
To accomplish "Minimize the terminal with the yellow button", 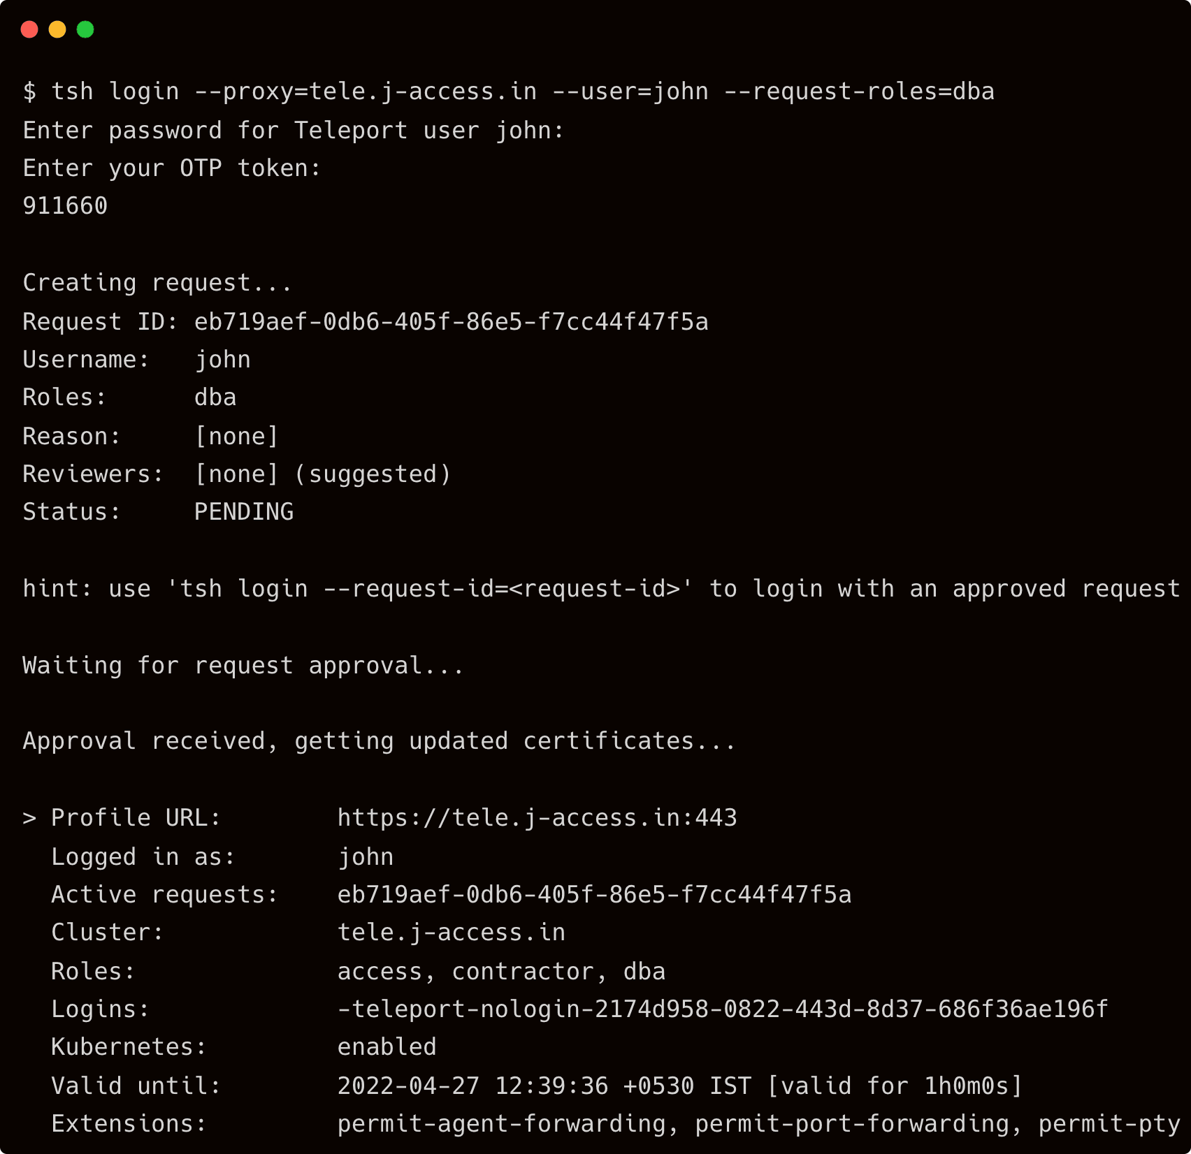I will pos(57,29).
